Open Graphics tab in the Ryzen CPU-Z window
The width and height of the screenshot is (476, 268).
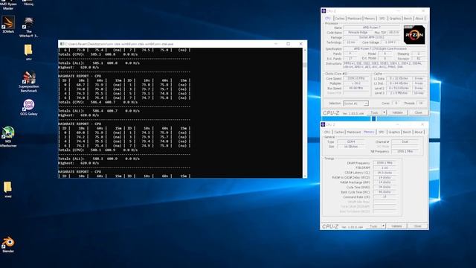point(395,19)
